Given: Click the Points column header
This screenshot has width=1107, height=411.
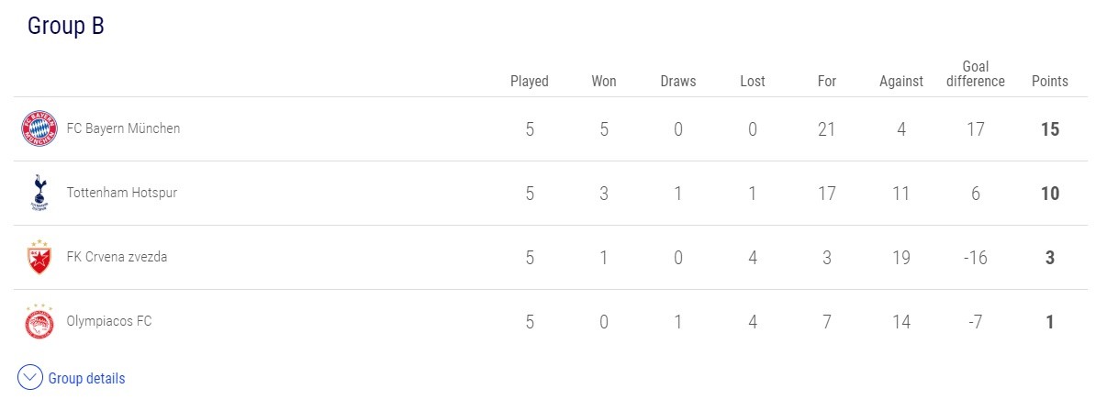Looking at the screenshot, I should (x=1050, y=81).
